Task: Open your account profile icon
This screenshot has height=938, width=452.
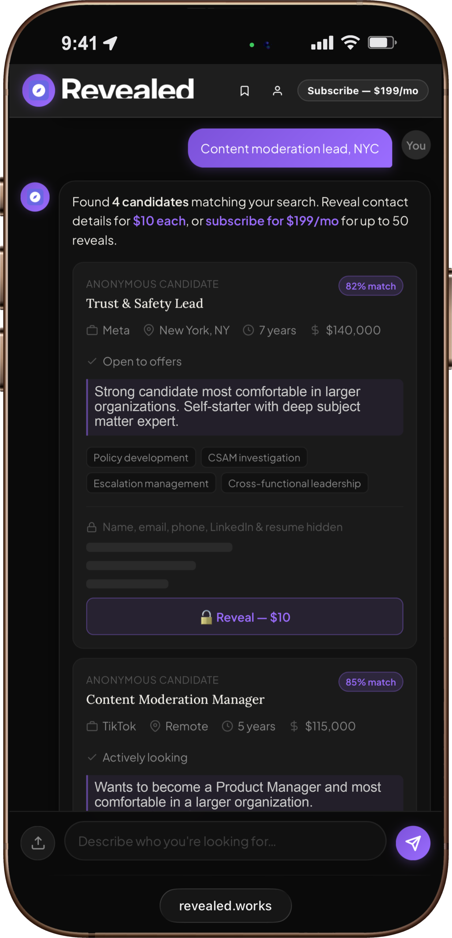Action: tap(278, 91)
